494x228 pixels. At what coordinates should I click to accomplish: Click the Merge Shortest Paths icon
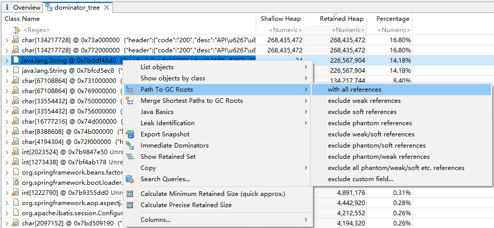point(129,101)
